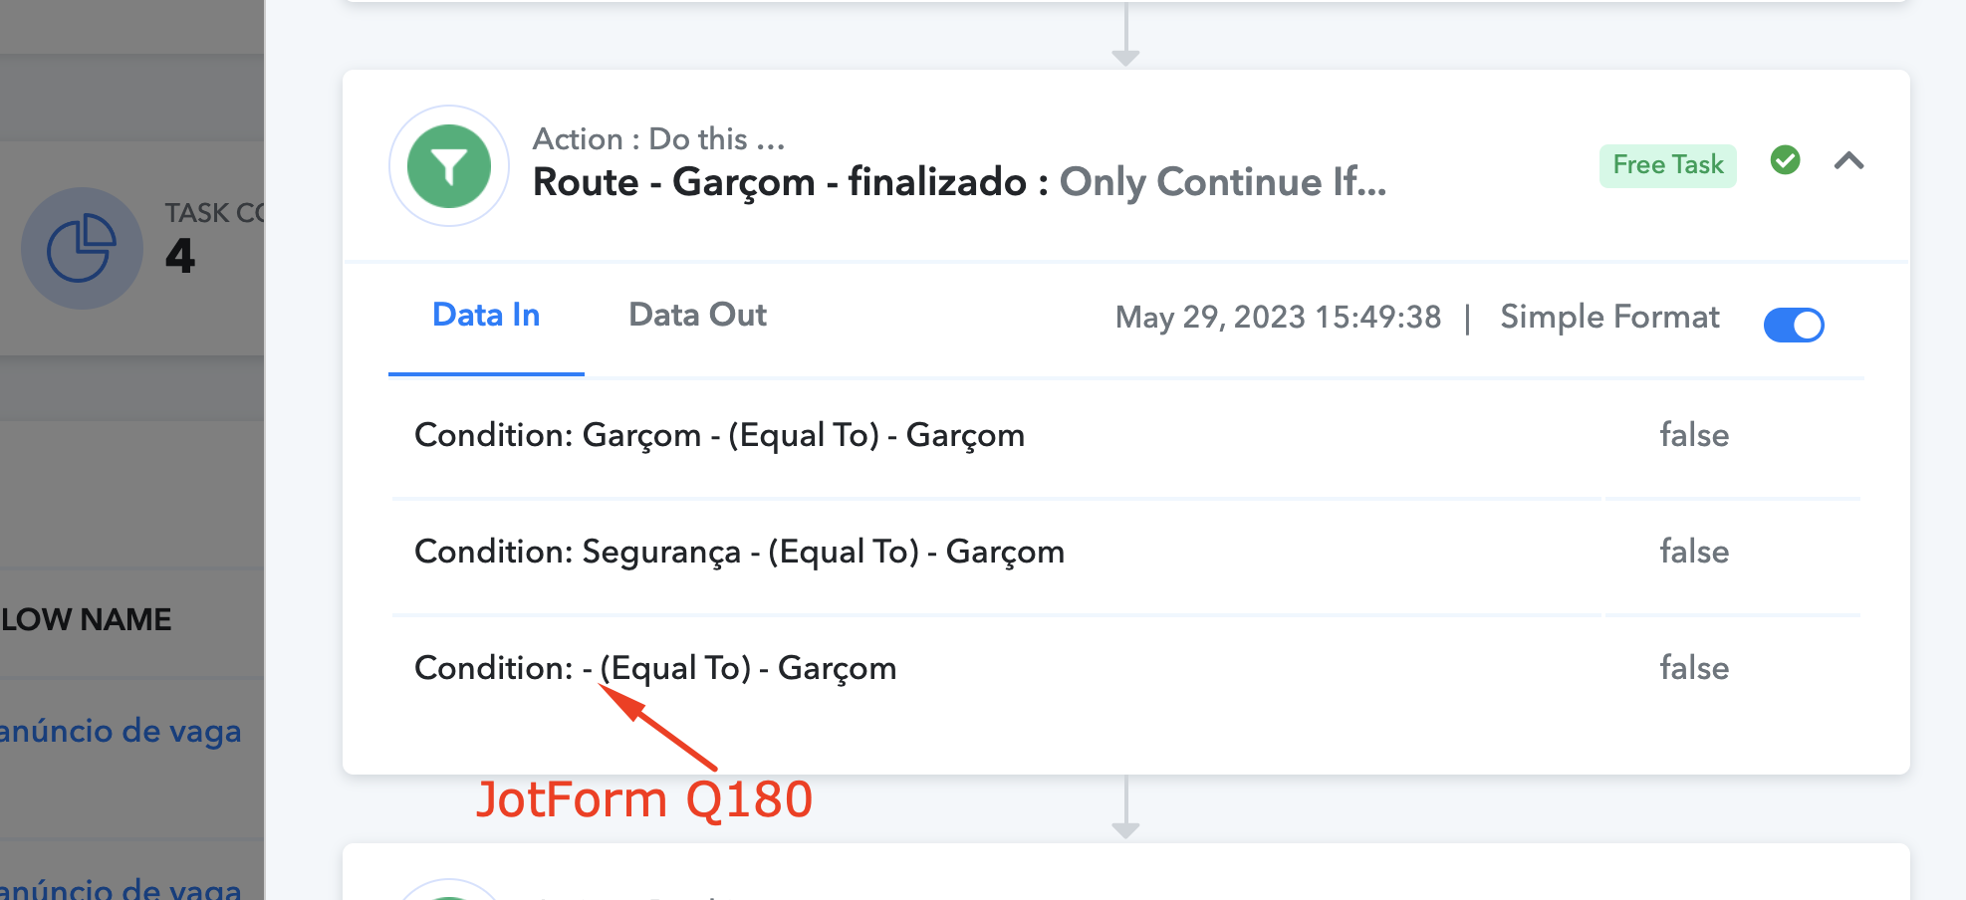Click the empty Equal To Garçom condition

point(655,668)
